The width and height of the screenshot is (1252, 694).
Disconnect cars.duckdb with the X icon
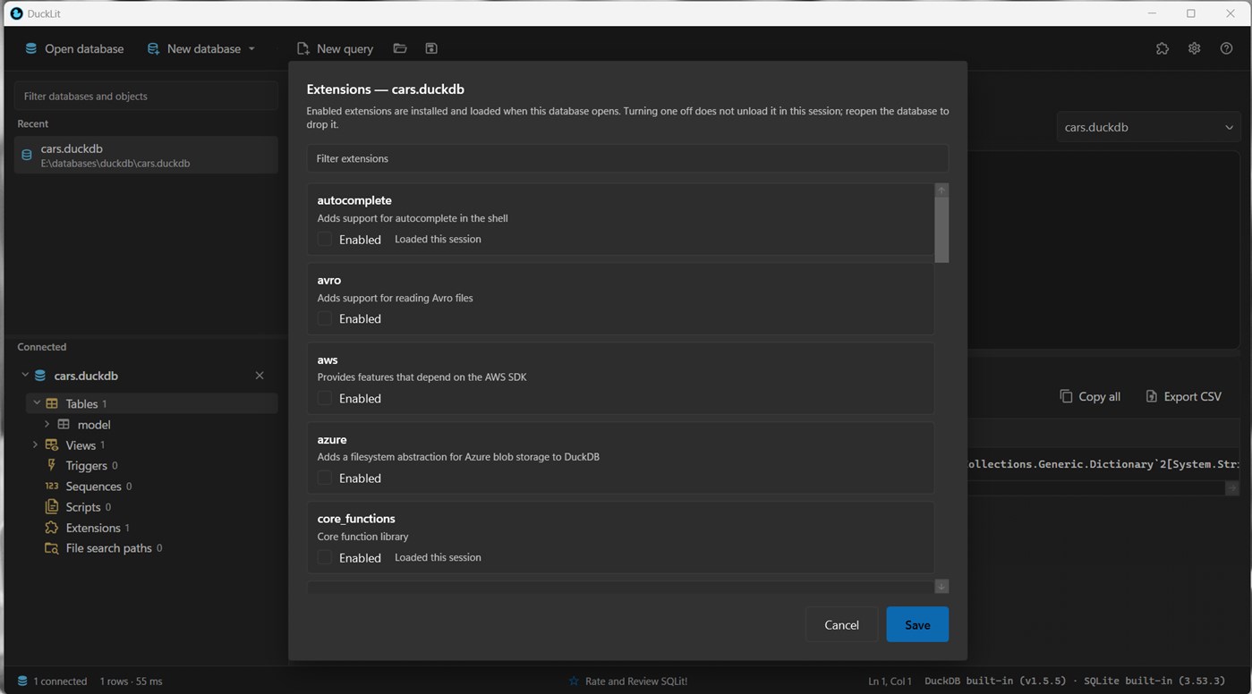(260, 376)
